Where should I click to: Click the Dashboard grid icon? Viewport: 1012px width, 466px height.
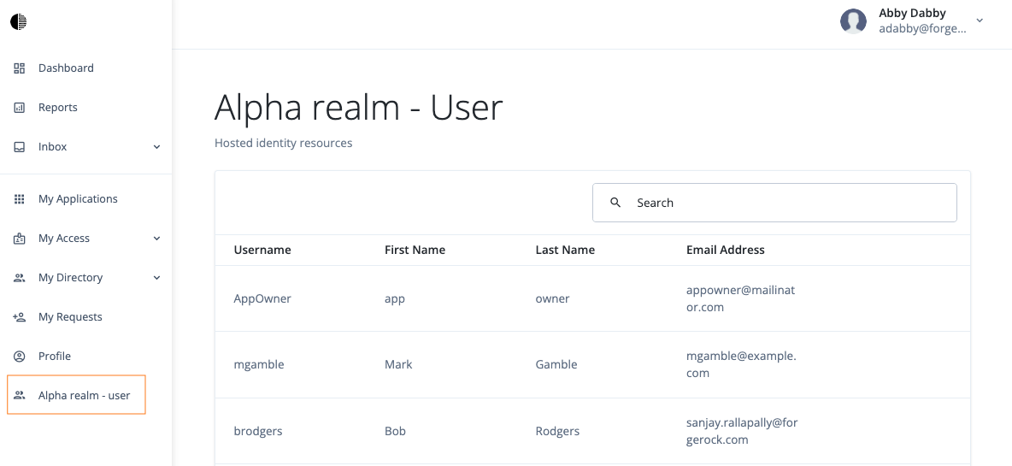point(20,68)
